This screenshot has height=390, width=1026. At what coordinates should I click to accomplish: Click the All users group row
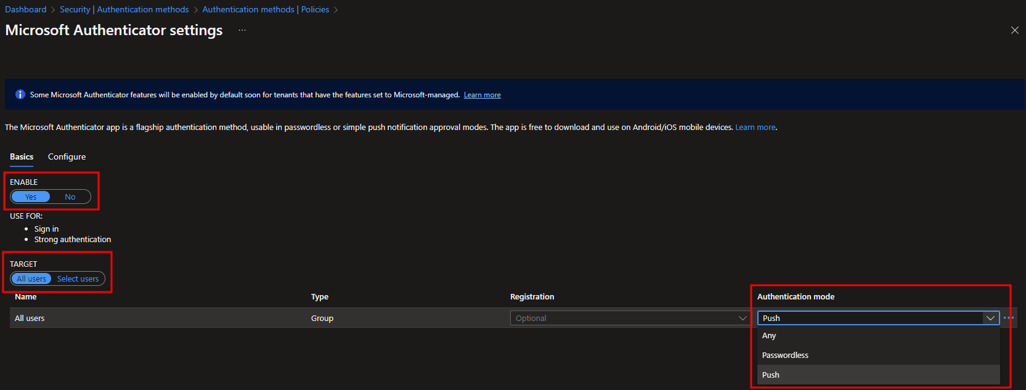coord(30,318)
